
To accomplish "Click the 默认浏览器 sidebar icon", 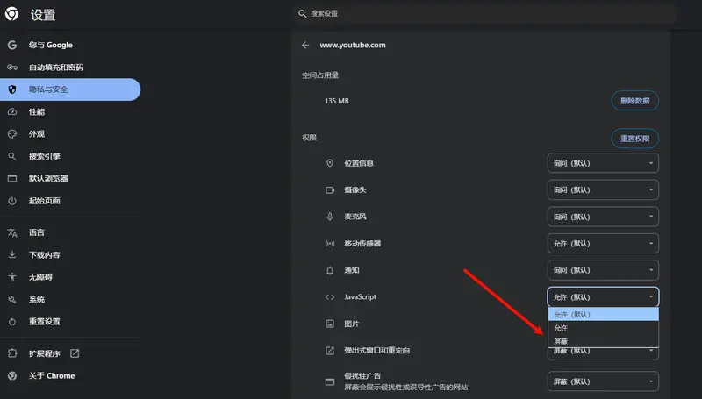I will pyautogui.click(x=12, y=179).
